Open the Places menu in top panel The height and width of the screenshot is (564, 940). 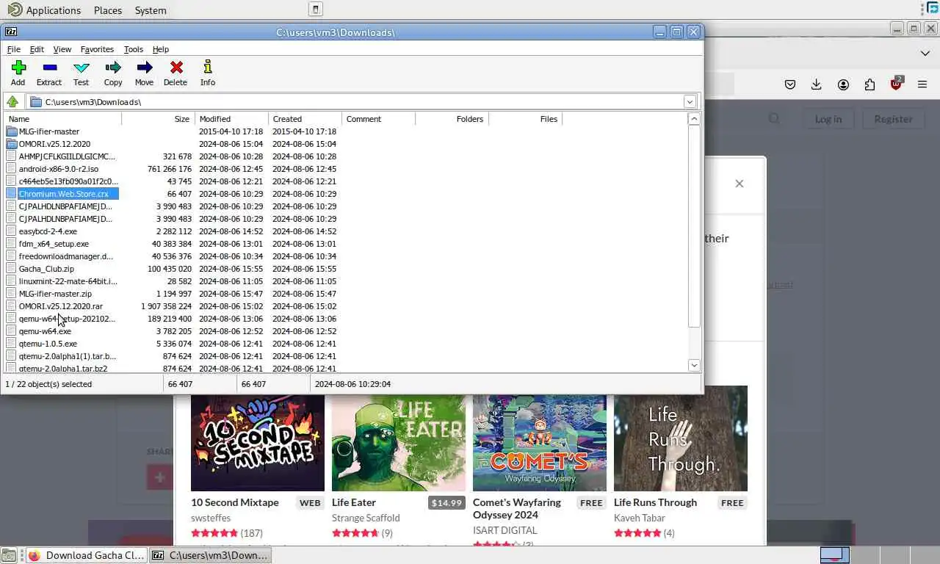coord(108,10)
